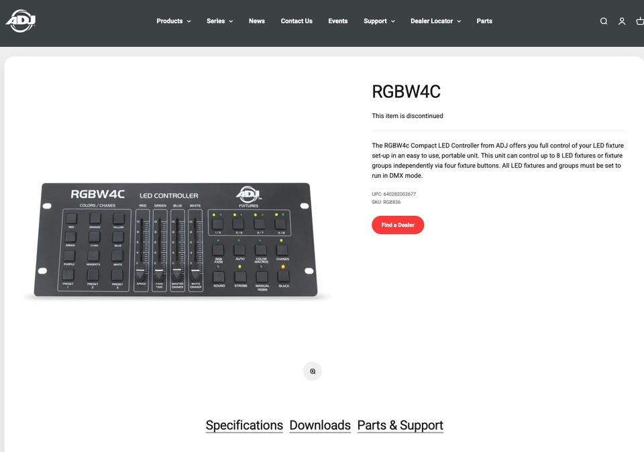Go to the News page
This screenshot has width=644, height=452.
(257, 21)
